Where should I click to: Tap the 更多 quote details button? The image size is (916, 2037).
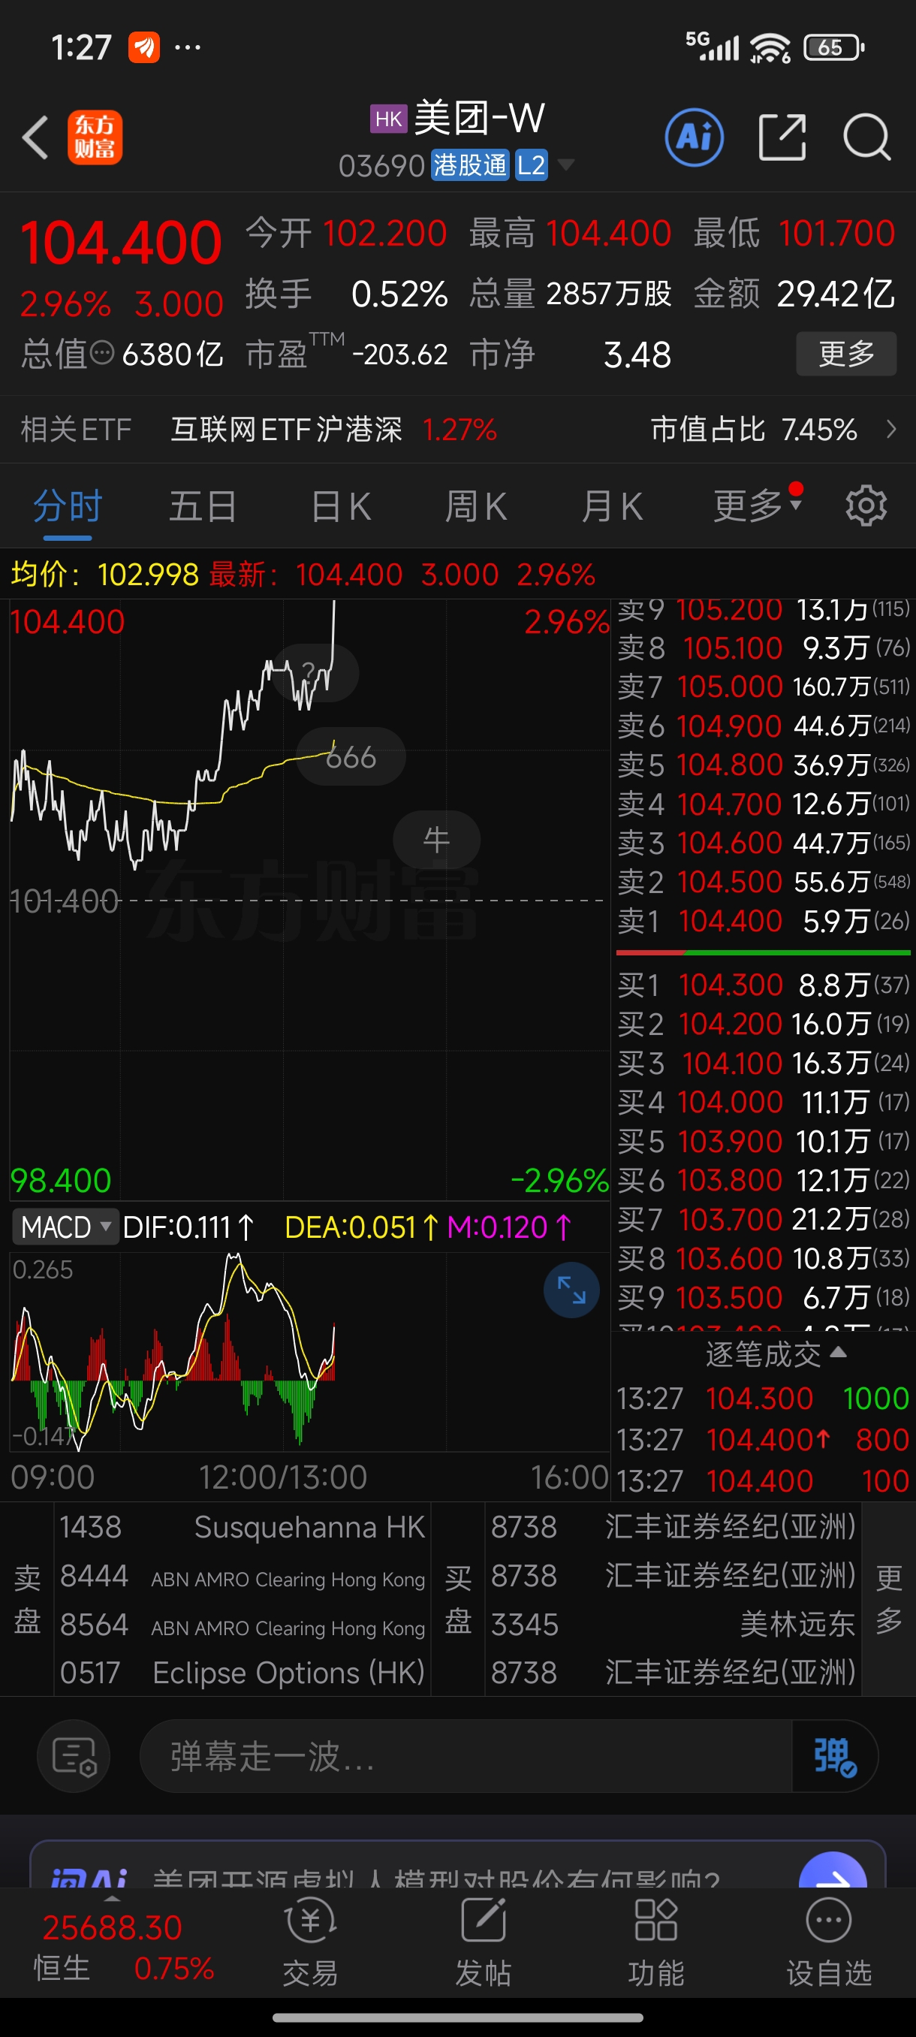845,354
